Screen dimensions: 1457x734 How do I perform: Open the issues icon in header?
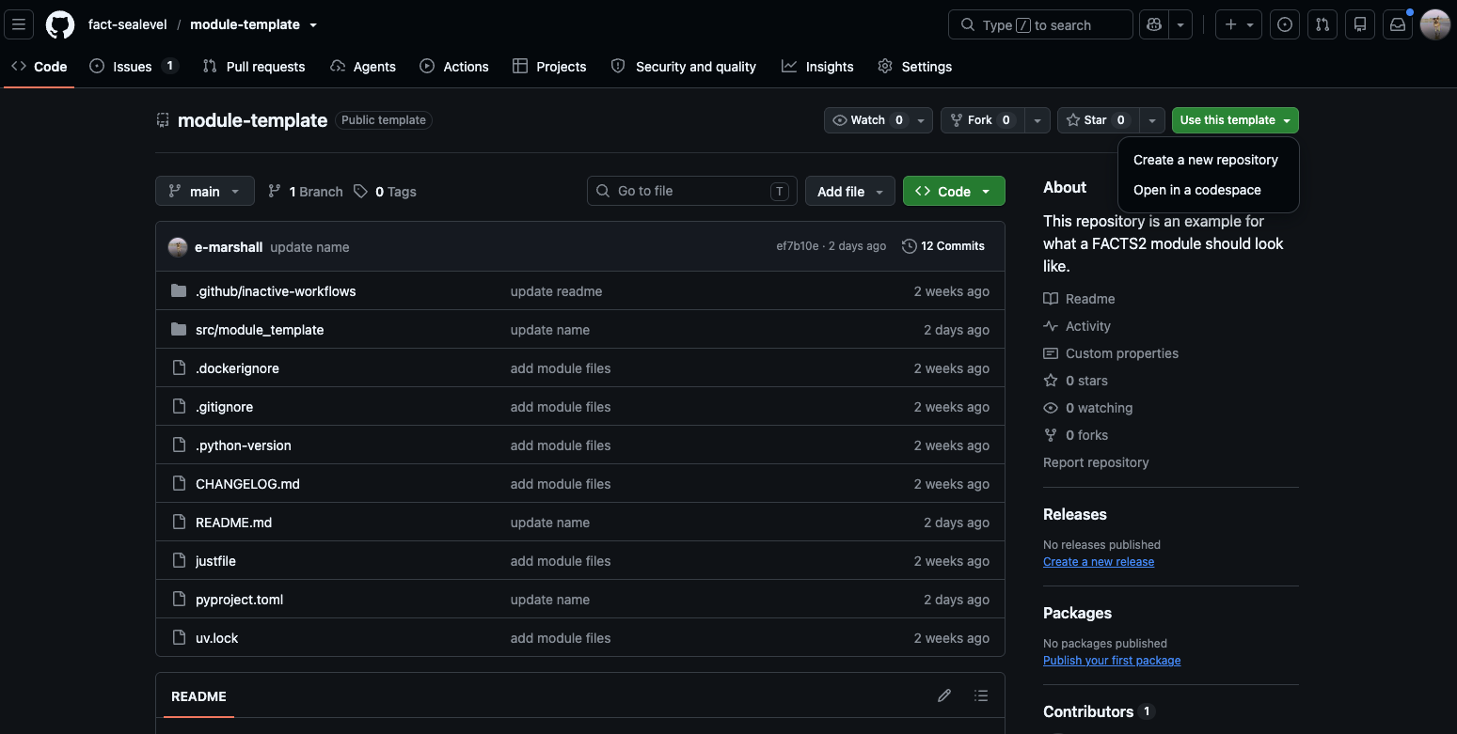point(1285,24)
